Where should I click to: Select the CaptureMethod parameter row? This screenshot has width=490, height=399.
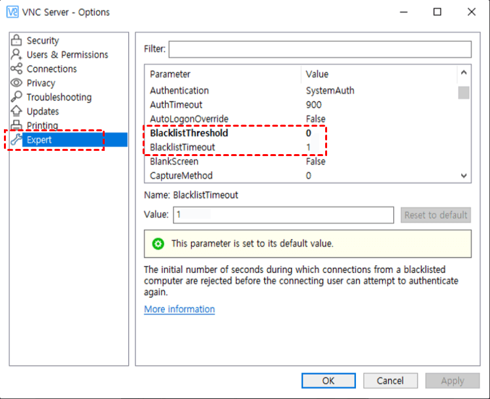(301, 176)
